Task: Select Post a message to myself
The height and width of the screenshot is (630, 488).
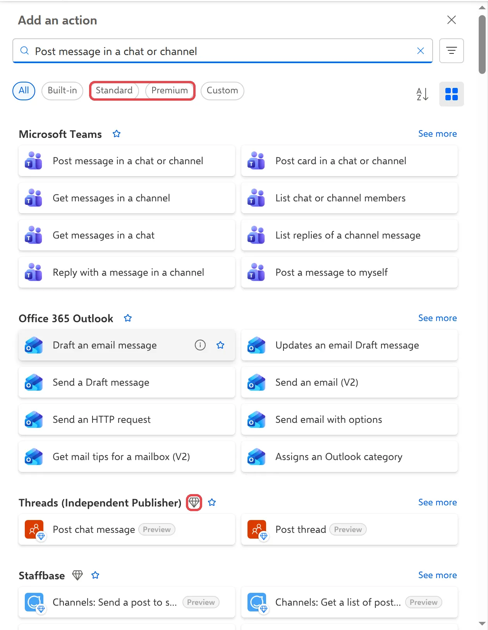Action: pyautogui.click(x=349, y=272)
